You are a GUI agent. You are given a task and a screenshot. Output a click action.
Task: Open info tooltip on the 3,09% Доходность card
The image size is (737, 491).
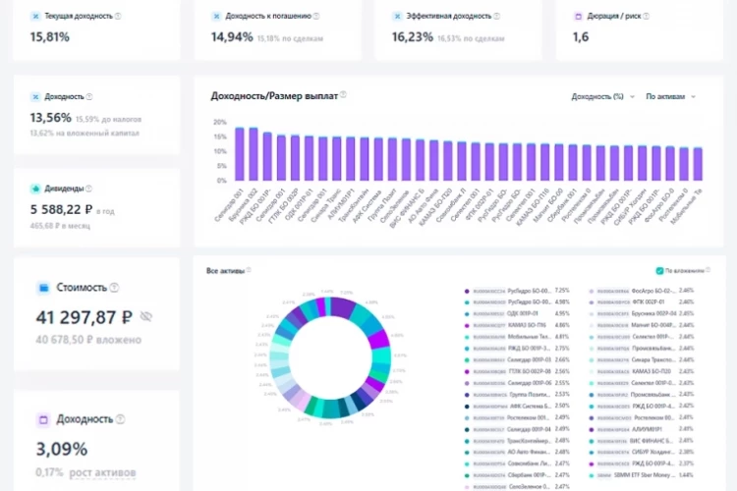pos(120,419)
